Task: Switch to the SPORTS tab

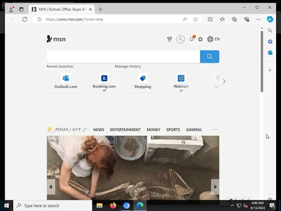Action: click(x=173, y=130)
